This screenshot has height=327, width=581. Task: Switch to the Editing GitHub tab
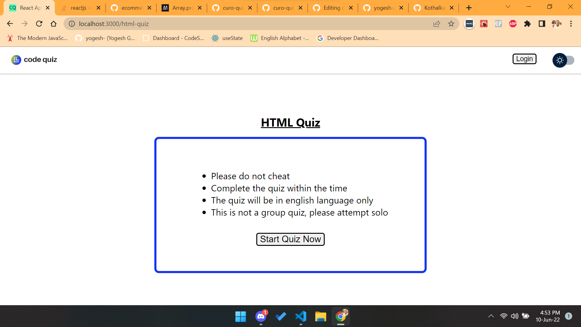tap(333, 8)
